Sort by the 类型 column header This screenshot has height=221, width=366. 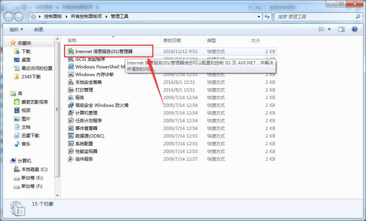(212, 40)
